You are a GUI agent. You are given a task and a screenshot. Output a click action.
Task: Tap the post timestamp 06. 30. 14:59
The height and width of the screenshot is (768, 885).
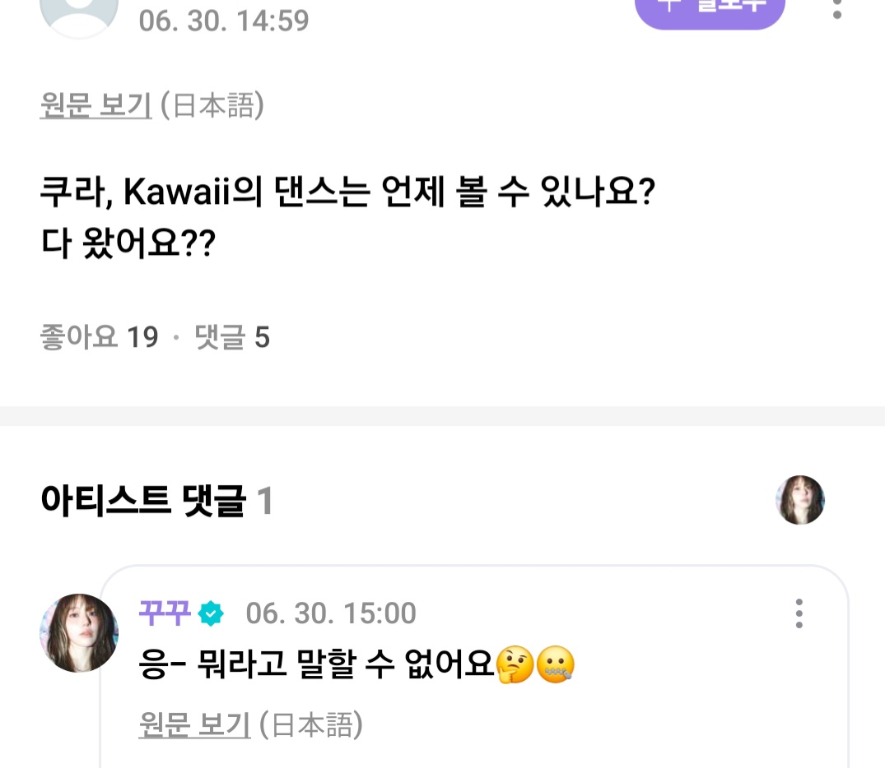coord(224,20)
